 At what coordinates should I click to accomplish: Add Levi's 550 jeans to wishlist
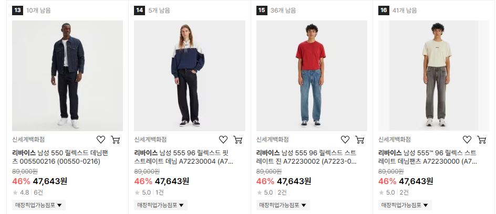point(100,140)
